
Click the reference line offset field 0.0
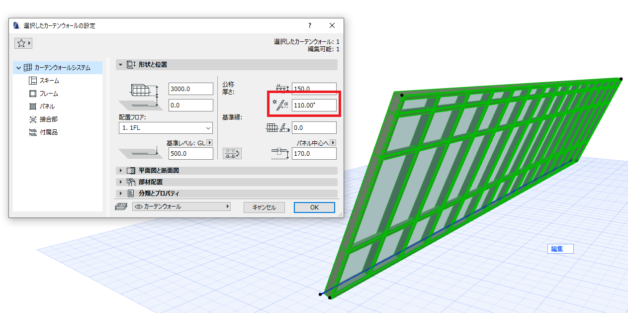[314, 128]
